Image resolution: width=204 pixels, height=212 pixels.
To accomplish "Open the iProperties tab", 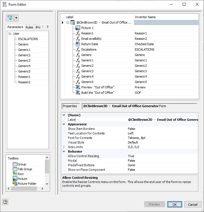I will pyautogui.click(x=38, y=27).
